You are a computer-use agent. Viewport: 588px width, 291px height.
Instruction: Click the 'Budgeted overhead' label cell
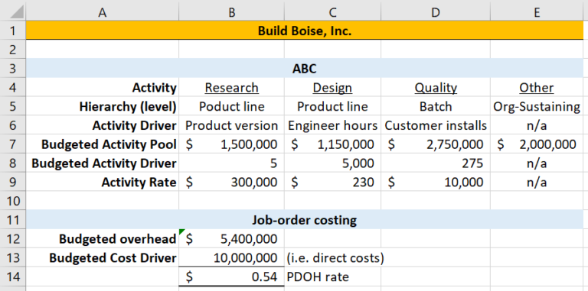103,238
